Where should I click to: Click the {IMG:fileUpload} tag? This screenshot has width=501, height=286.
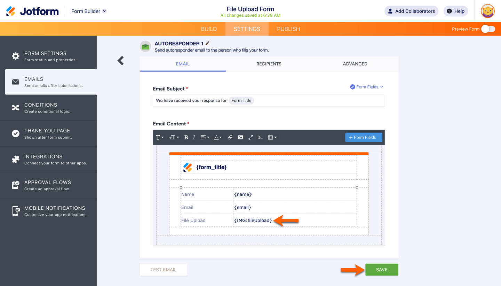(x=253, y=221)
